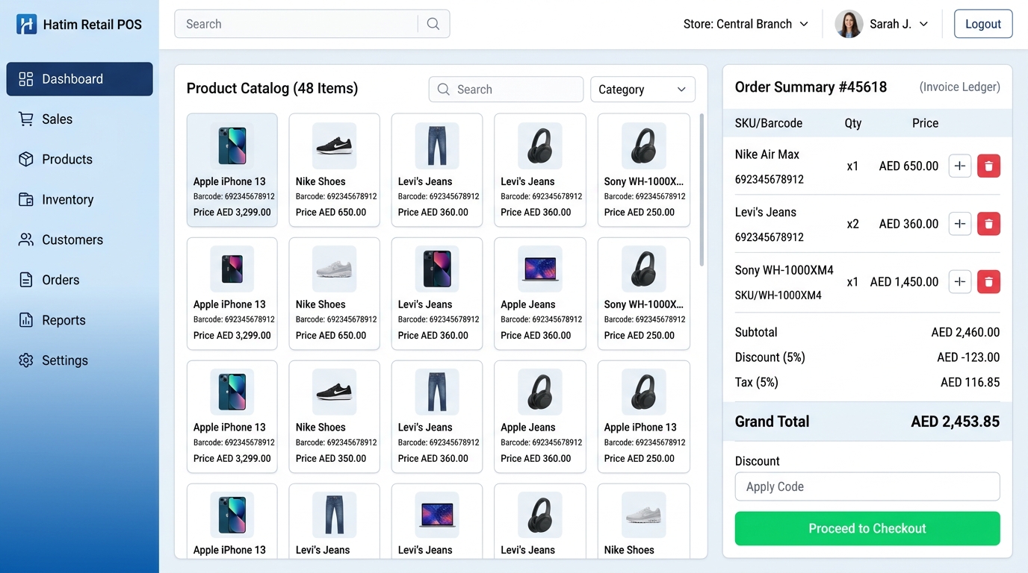
Task: Select the Apple iPhone 13 AED 250.00 card
Action: (x=643, y=417)
